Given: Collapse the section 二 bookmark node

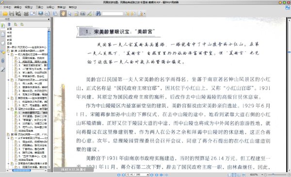Looking at the screenshot, I should [9, 80].
